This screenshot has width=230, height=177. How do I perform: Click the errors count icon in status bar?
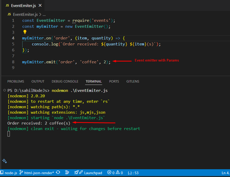109,173
